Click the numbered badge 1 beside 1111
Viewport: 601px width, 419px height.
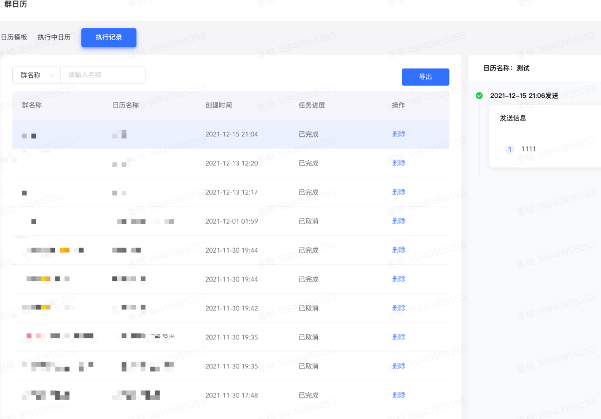(510, 149)
